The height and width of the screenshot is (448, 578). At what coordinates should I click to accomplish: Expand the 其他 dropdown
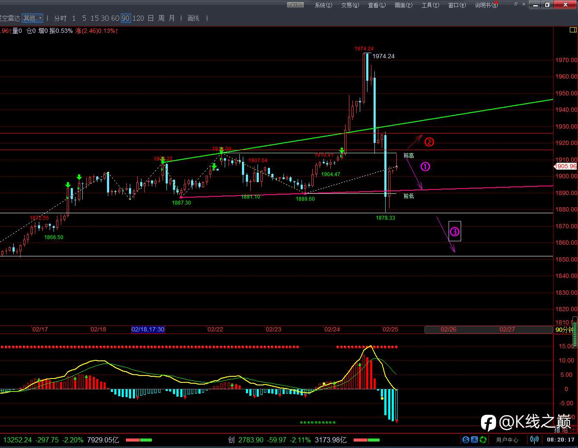point(33,18)
